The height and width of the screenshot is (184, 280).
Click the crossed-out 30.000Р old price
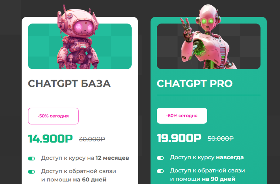coord(92,139)
